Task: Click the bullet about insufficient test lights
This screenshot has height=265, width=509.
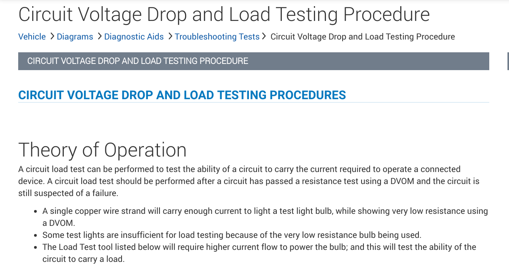Action: coord(231,235)
